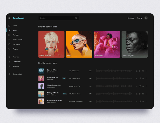Play Cinematic Pulse cover thumbnail
Image resolution: width=160 pixels, height=123 pixels.
[41, 78]
